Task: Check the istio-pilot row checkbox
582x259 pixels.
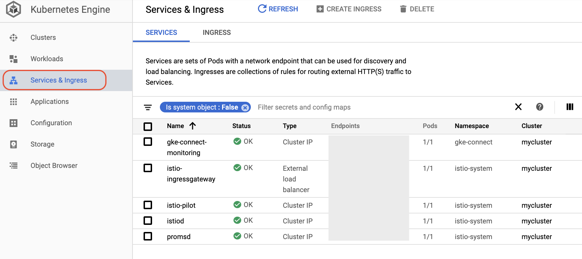Action: point(148,205)
